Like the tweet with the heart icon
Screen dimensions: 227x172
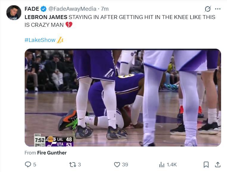[117, 164]
